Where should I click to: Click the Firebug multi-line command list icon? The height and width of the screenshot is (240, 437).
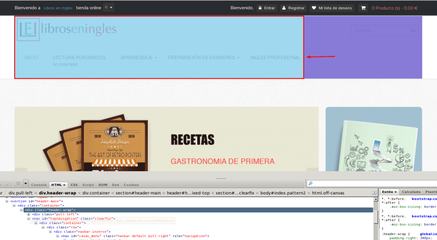(18, 184)
